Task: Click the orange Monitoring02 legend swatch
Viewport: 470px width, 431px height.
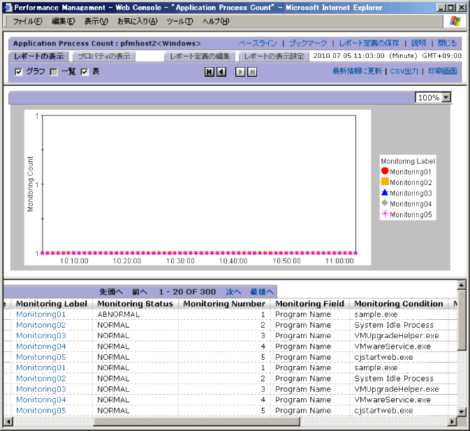Action: point(385,182)
